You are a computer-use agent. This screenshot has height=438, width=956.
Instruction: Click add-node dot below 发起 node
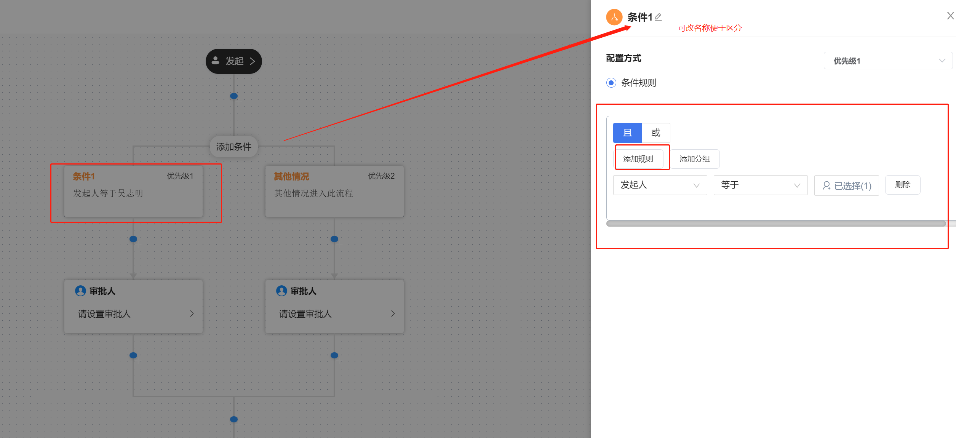click(x=234, y=96)
